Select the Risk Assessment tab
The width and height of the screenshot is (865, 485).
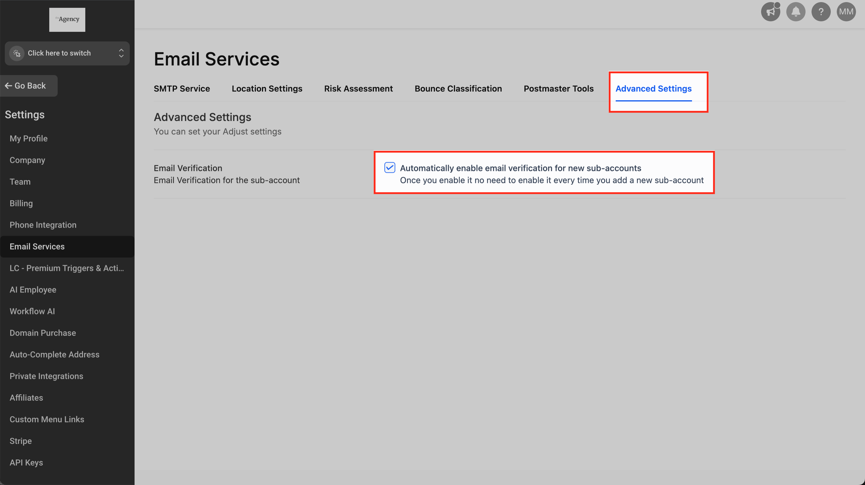358,89
